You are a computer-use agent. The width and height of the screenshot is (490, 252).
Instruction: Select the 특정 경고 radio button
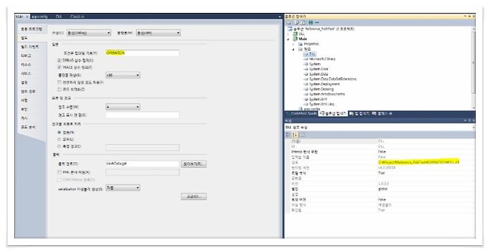click(59, 146)
